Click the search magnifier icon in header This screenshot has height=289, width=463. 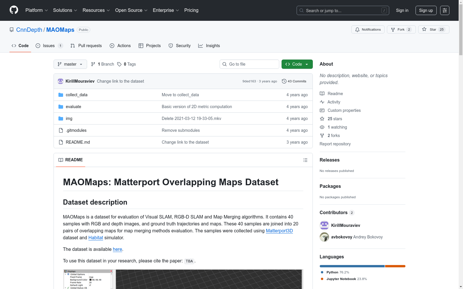pyautogui.click(x=302, y=10)
